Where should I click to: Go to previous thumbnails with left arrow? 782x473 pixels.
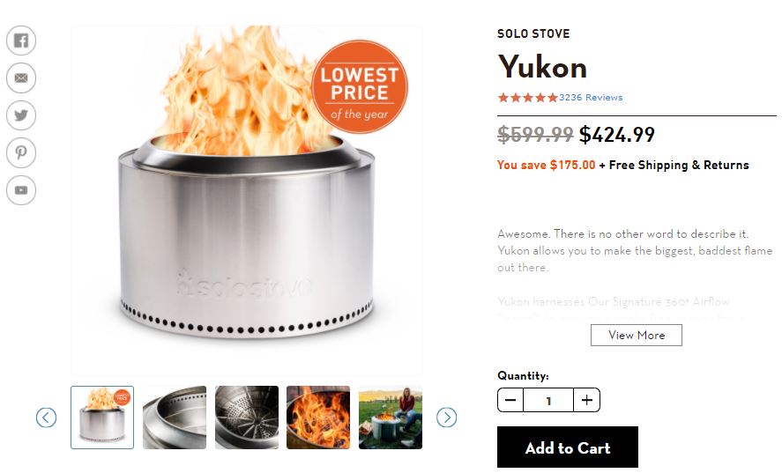pyautogui.click(x=46, y=418)
